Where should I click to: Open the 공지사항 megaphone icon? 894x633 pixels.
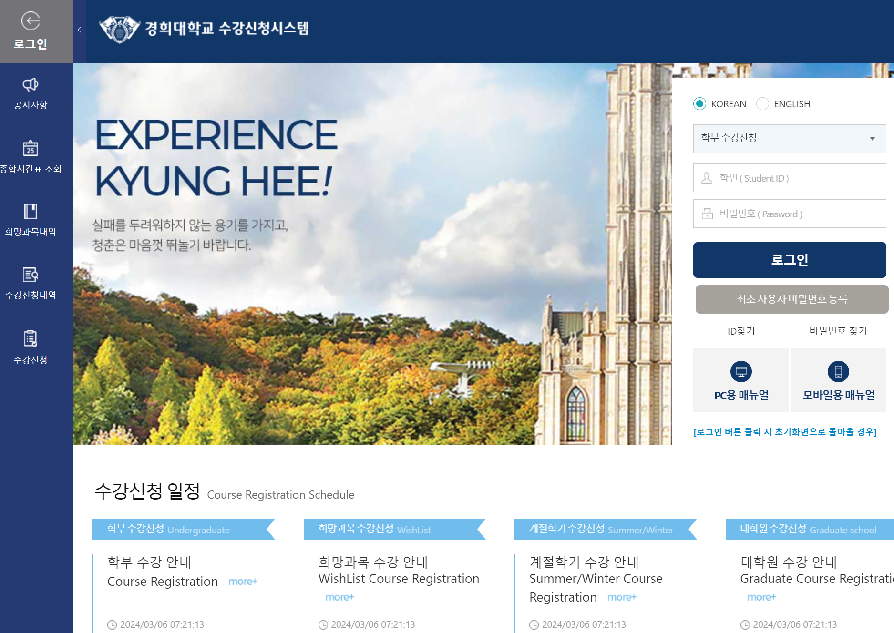tap(31, 84)
